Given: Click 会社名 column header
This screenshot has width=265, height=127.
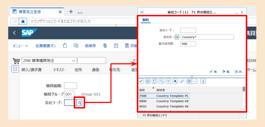Looking at the screenshot, I should click(x=173, y=90).
